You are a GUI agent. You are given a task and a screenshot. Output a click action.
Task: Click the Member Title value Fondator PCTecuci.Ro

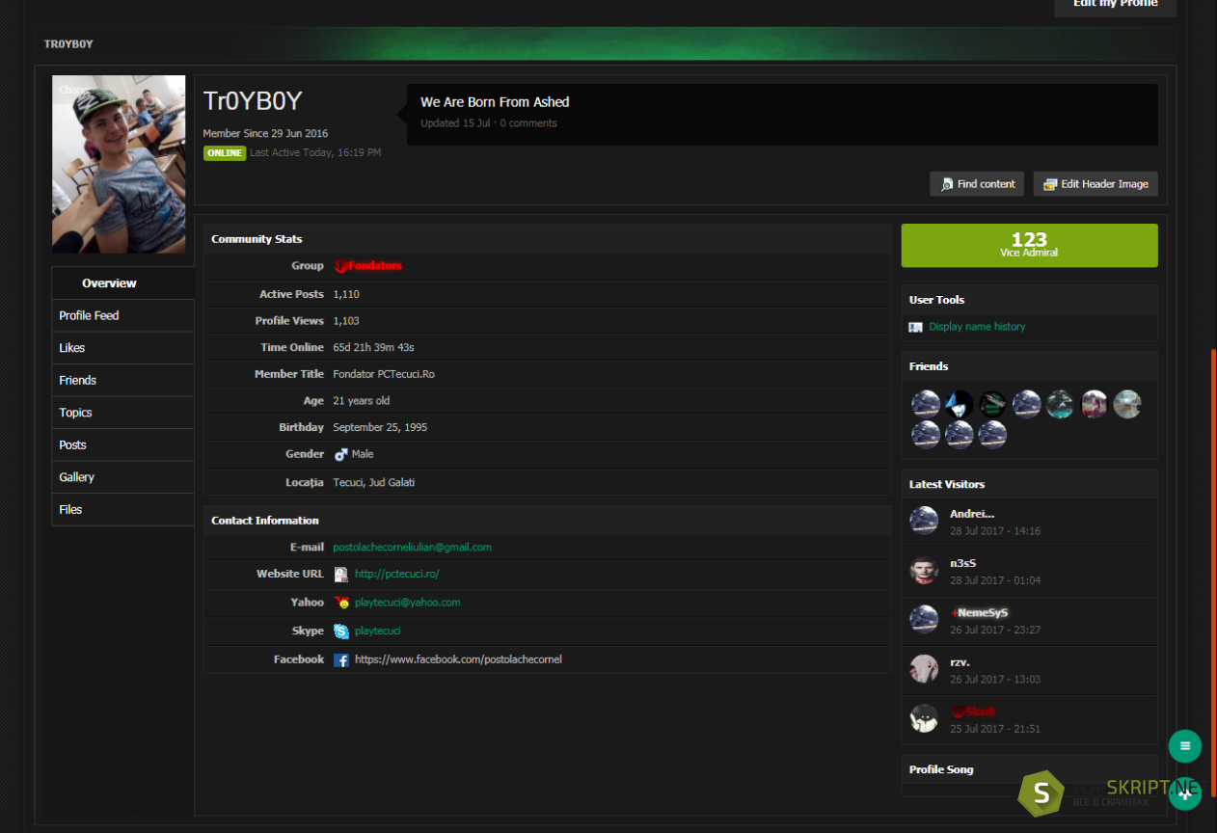click(384, 374)
